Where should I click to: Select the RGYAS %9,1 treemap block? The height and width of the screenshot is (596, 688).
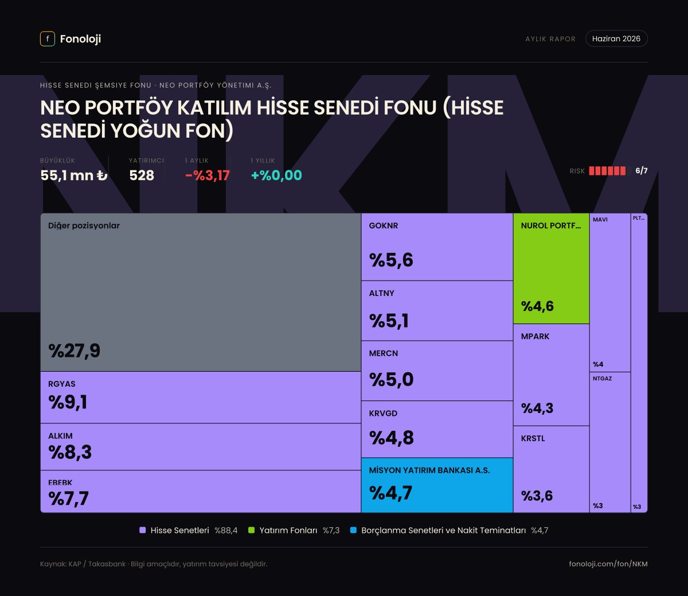(x=201, y=398)
